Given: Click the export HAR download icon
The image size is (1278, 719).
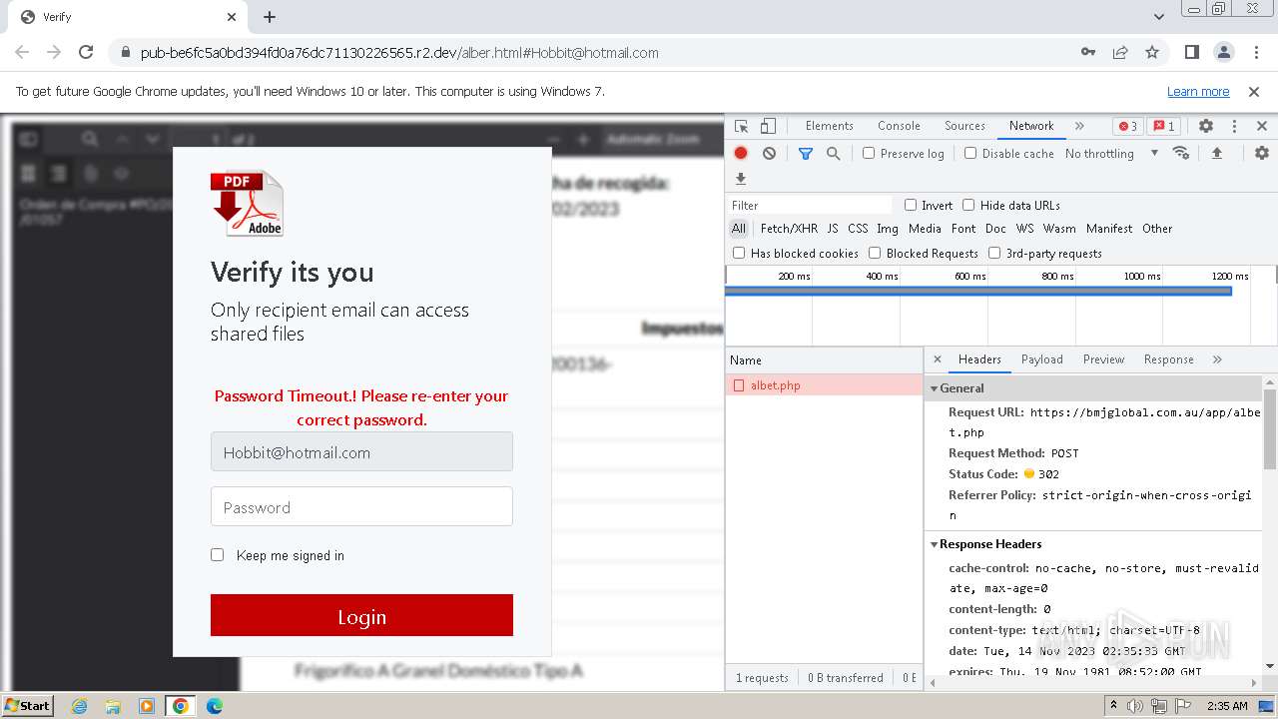Looking at the screenshot, I should [x=741, y=179].
